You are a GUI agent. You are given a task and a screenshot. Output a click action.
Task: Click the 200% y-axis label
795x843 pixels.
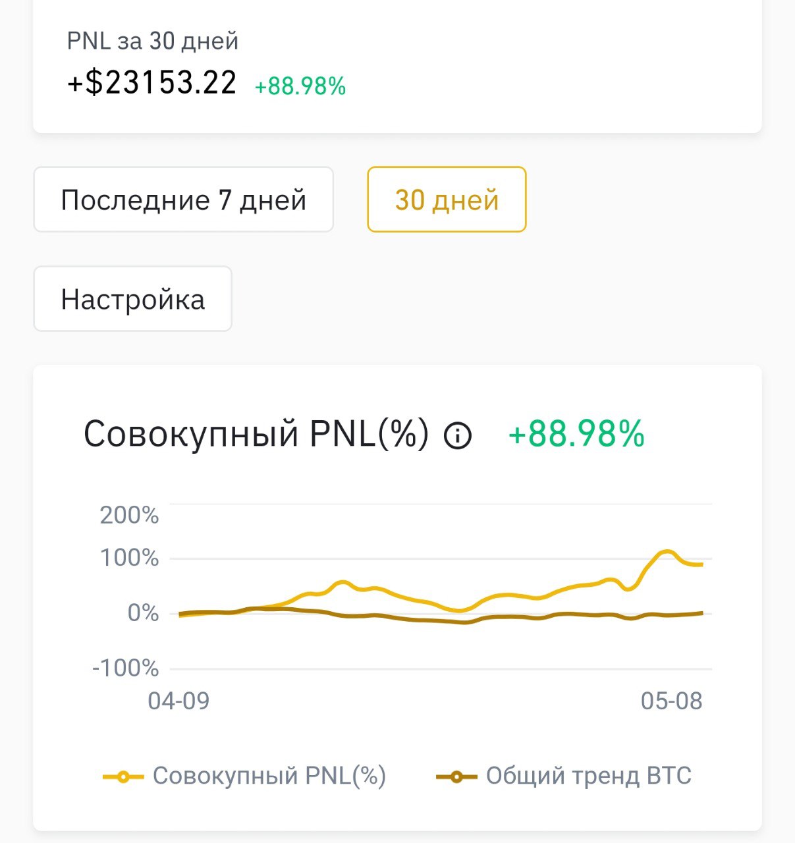(x=130, y=515)
